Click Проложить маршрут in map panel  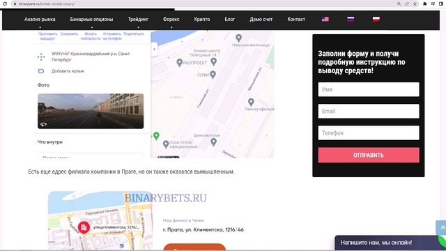click(x=47, y=36)
